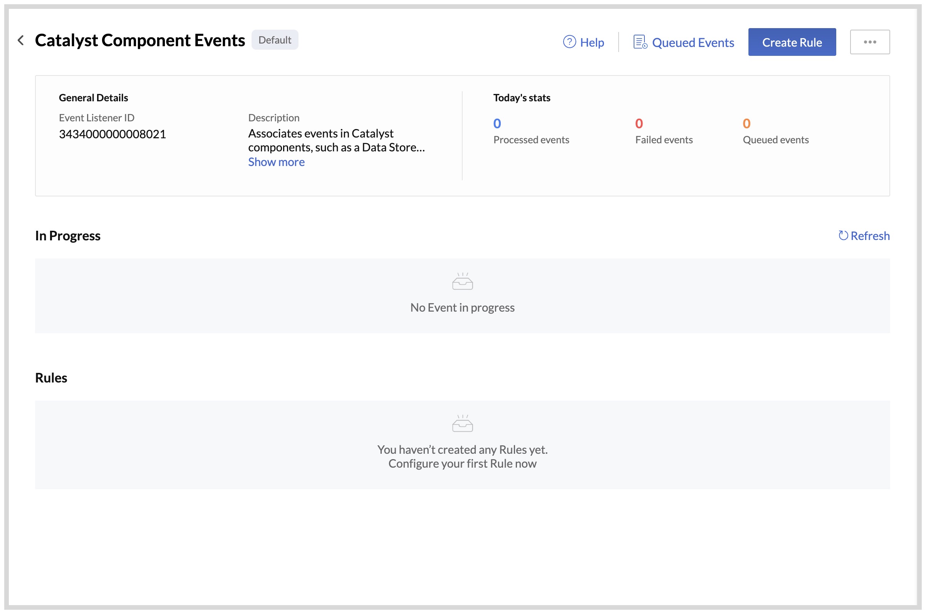Click the Processed events count
This screenshot has height=614, width=926.
pos(497,124)
